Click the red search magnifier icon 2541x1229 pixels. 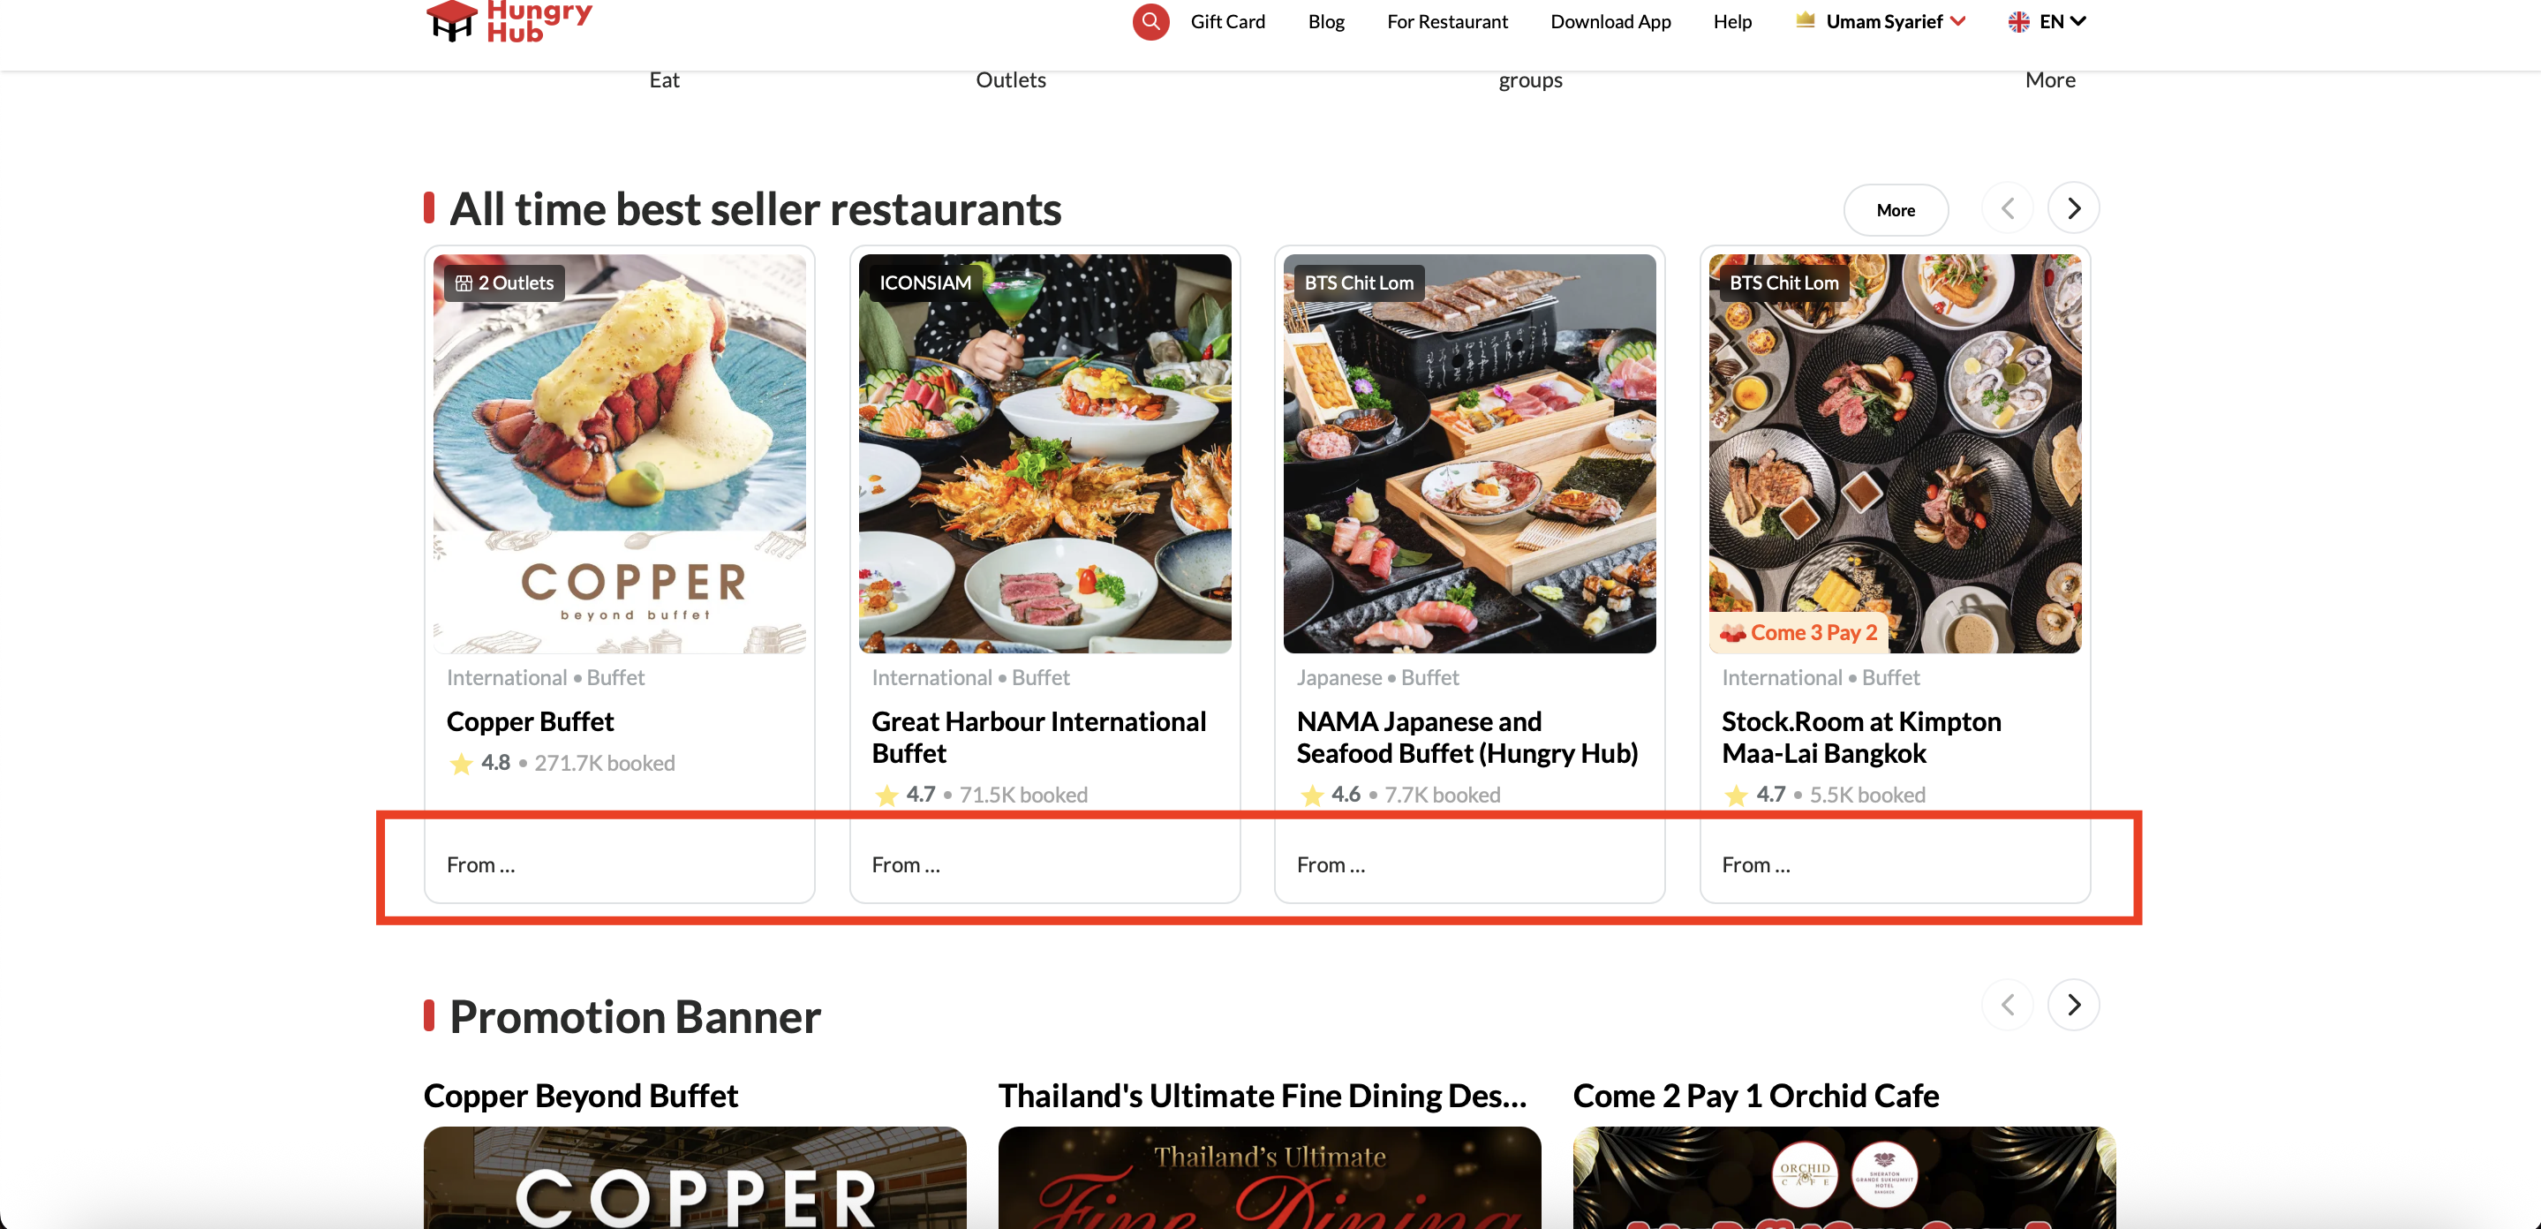click(x=1150, y=20)
